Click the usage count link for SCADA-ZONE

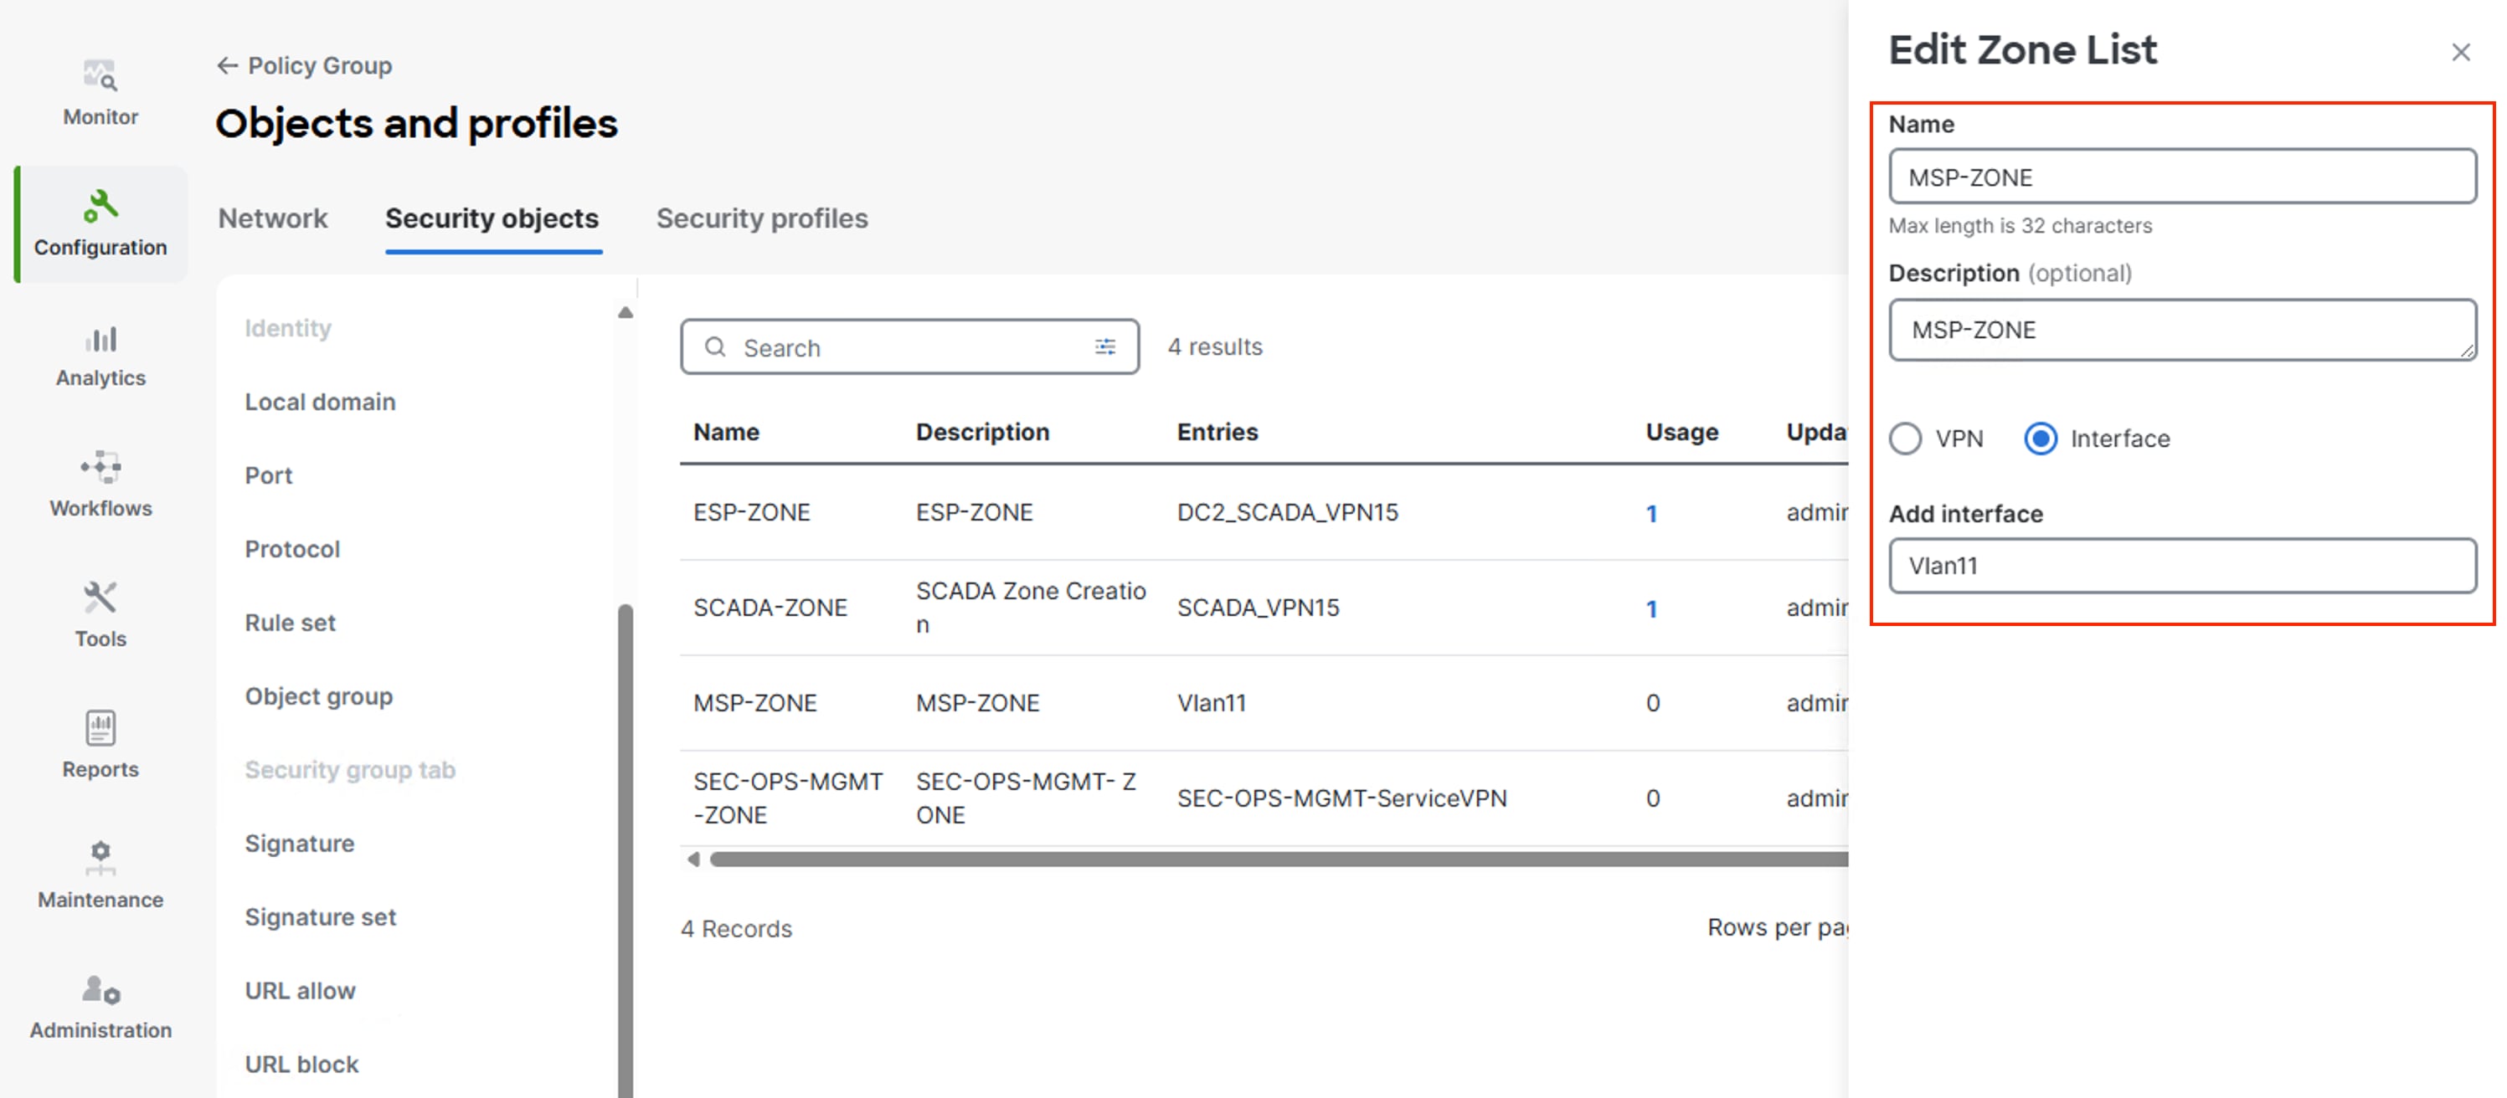click(1651, 608)
